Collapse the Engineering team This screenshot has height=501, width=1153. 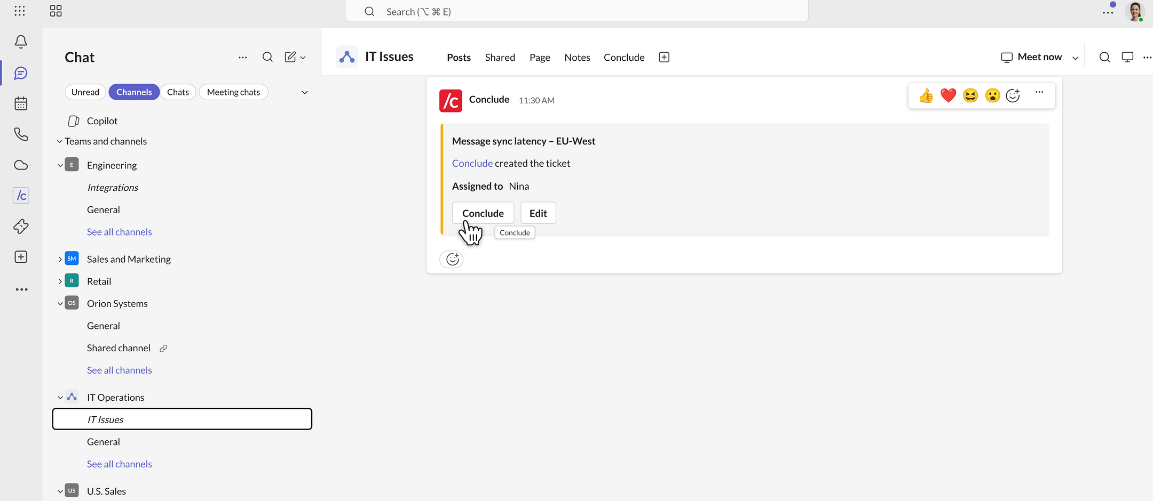(60, 165)
